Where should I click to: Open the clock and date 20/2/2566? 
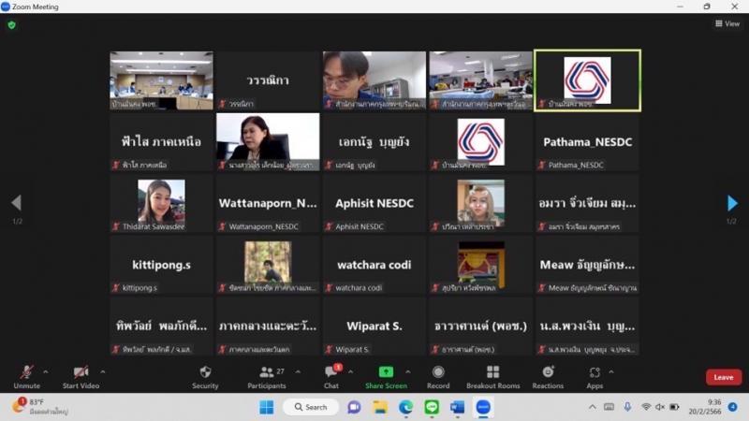[705, 407]
